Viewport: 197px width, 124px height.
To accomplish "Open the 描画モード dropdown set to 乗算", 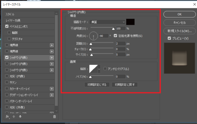I will (x=107, y=22).
